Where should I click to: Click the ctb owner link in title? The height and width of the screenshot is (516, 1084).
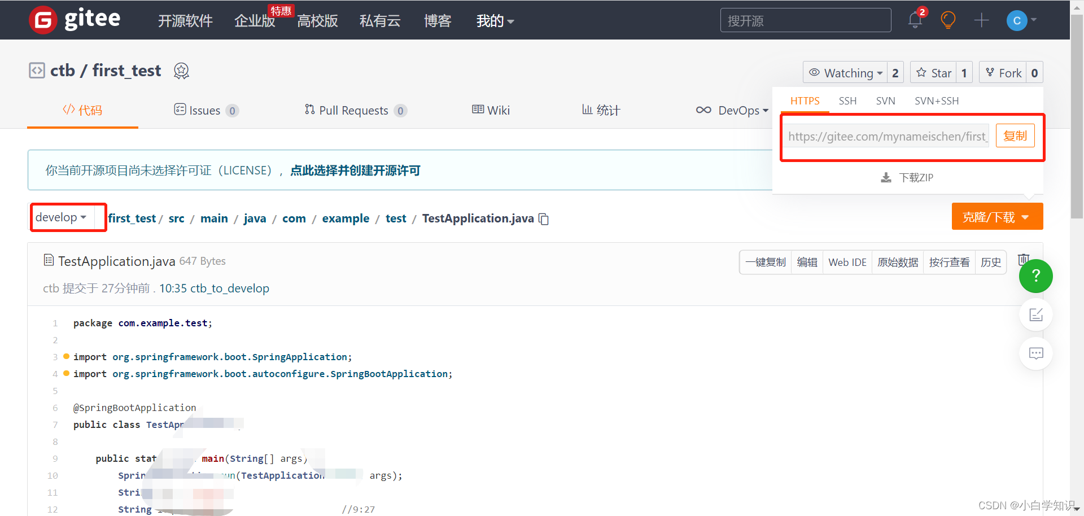(63, 71)
